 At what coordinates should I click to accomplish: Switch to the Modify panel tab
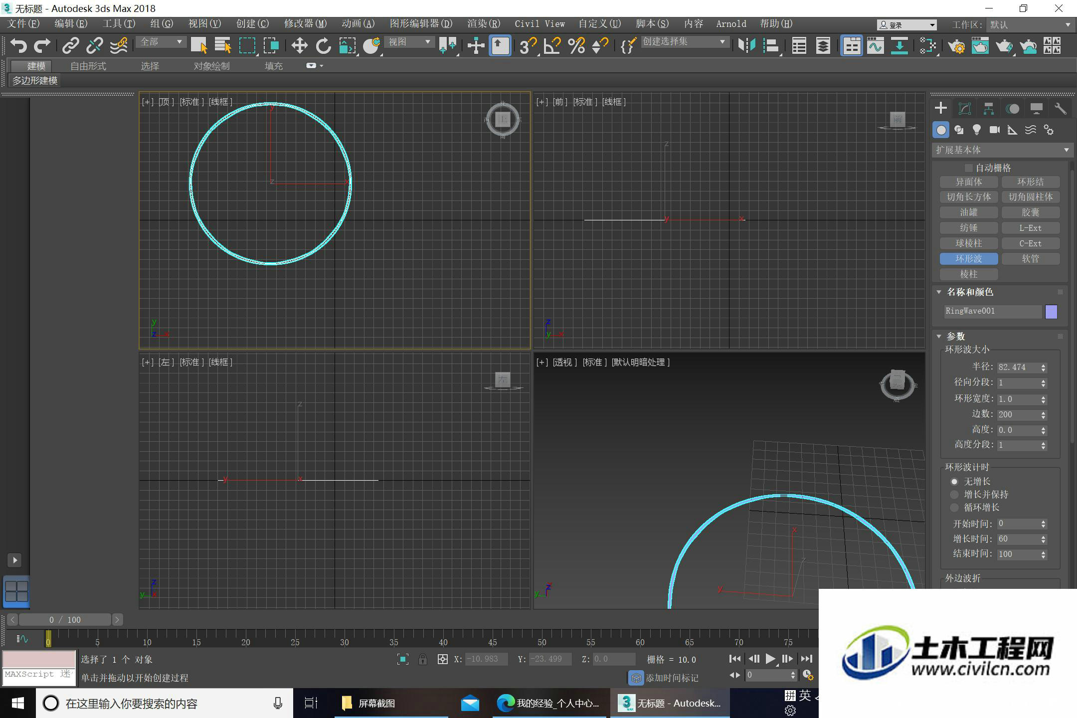click(965, 109)
